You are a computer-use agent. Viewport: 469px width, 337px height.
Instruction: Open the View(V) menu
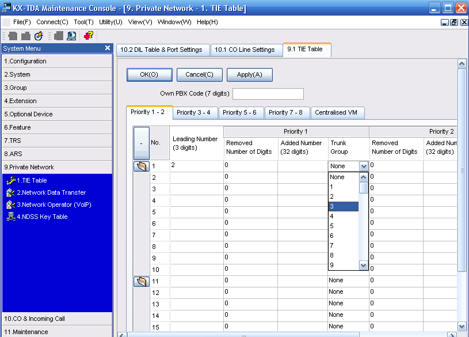click(x=140, y=22)
